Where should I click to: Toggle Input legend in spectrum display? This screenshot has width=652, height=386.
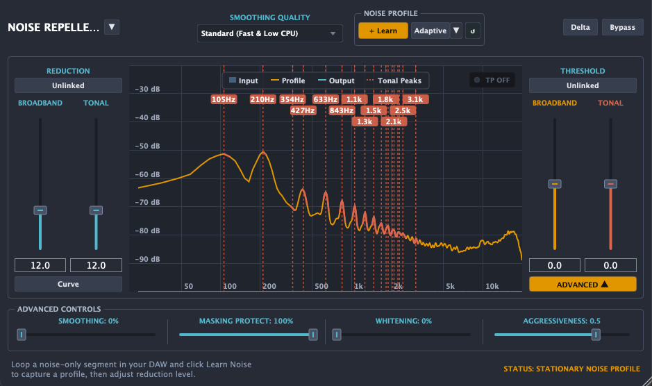point(244,81)
